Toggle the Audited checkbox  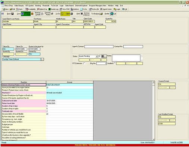point(114,63)
